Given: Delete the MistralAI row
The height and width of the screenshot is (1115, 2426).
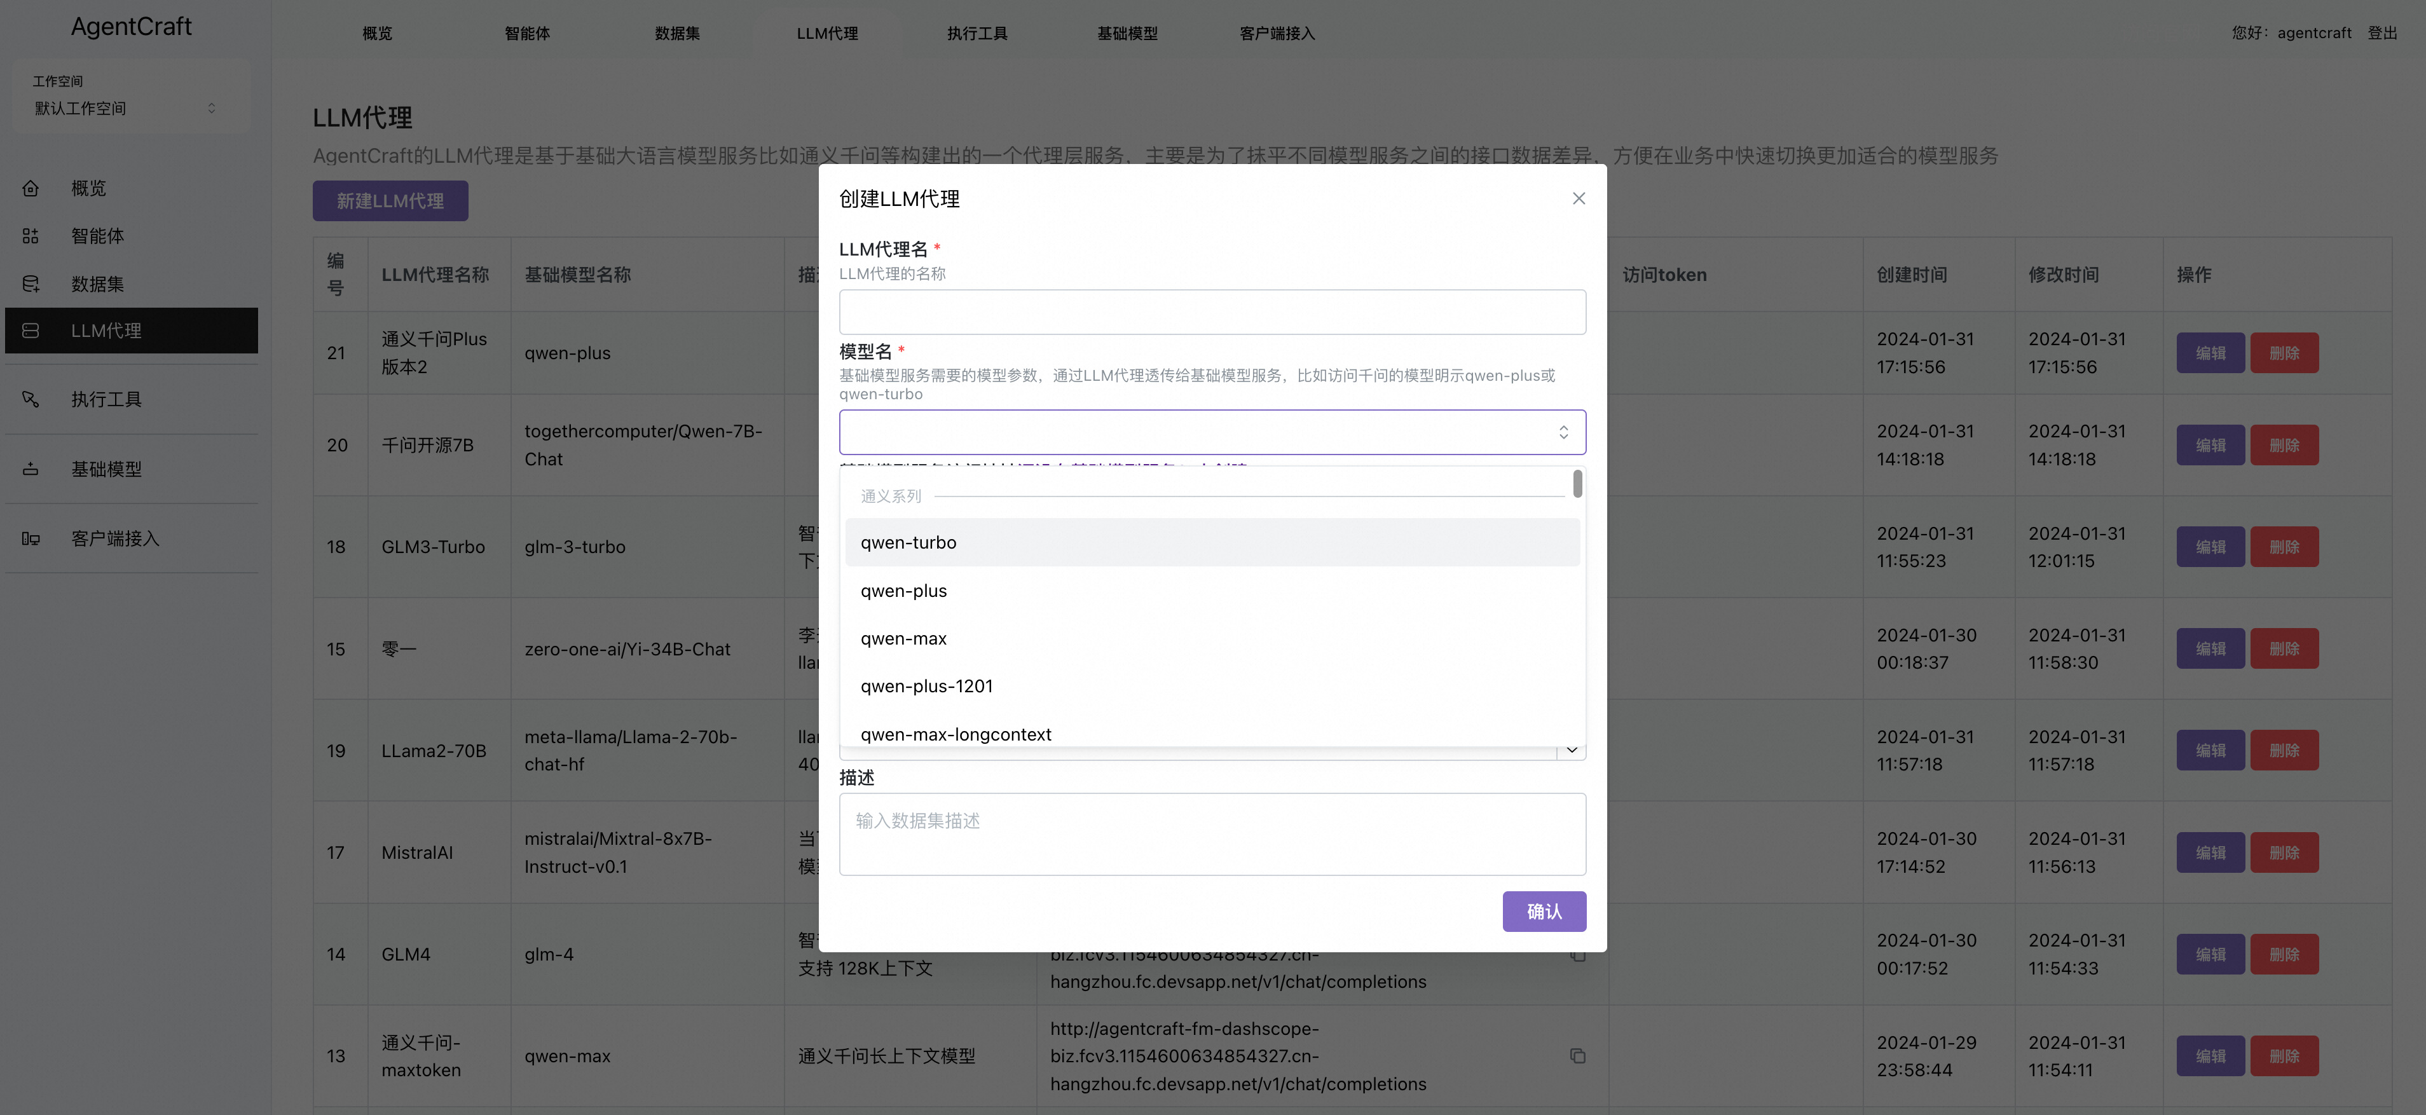Looking at the screenshot, I should pos(2284,852).
